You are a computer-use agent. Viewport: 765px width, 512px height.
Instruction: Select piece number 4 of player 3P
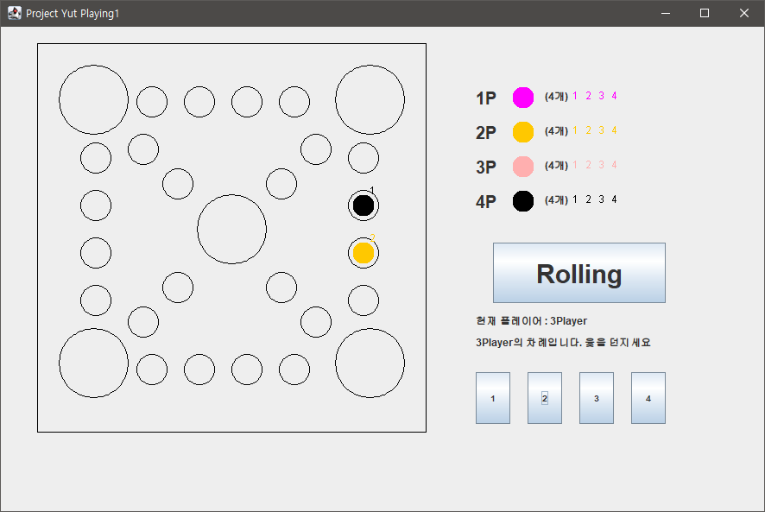614,165
